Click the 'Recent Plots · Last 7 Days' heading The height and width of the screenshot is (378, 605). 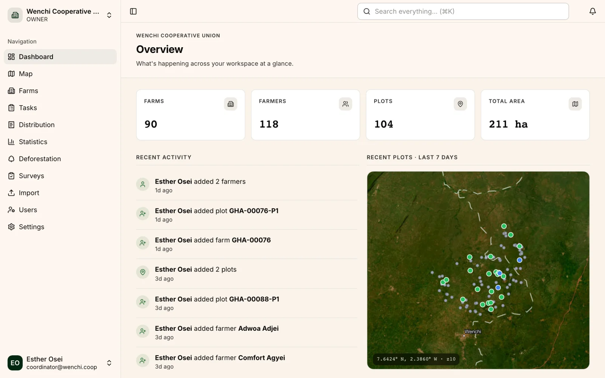pyautogui.click(x=412, y=157)
